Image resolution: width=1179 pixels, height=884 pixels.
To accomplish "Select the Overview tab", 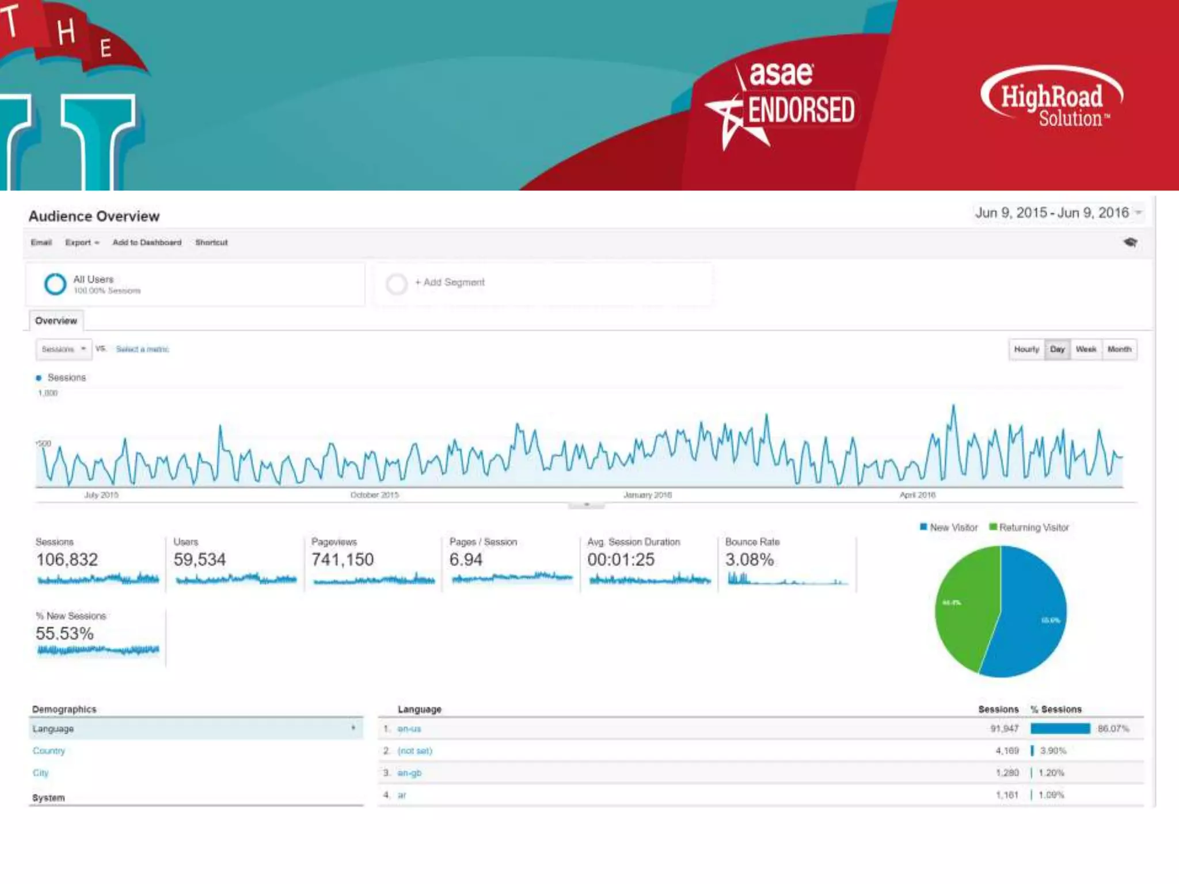I will pos(56,321).
